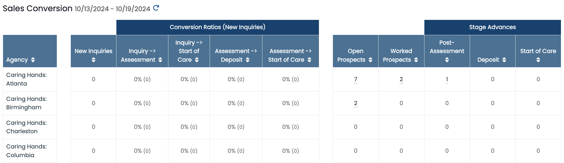Sort the Deposit stage advances column
This screenshot has width=564, height=163.
(504, 60)
